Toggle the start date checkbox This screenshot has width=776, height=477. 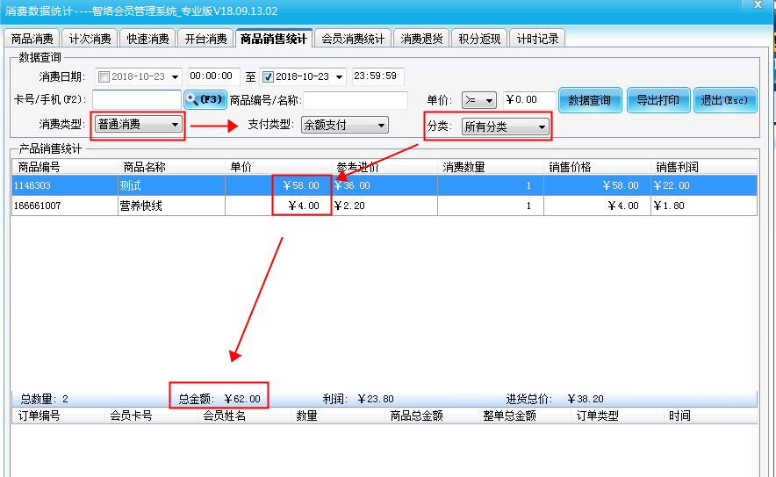coord(104,76)
